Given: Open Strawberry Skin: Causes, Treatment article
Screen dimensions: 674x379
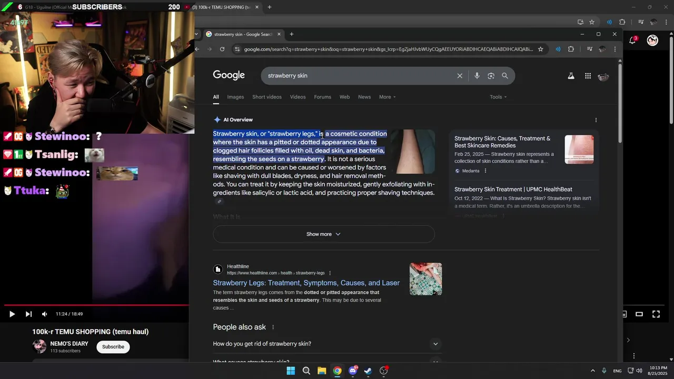Looking at the screenshot, I should (502, 142).
